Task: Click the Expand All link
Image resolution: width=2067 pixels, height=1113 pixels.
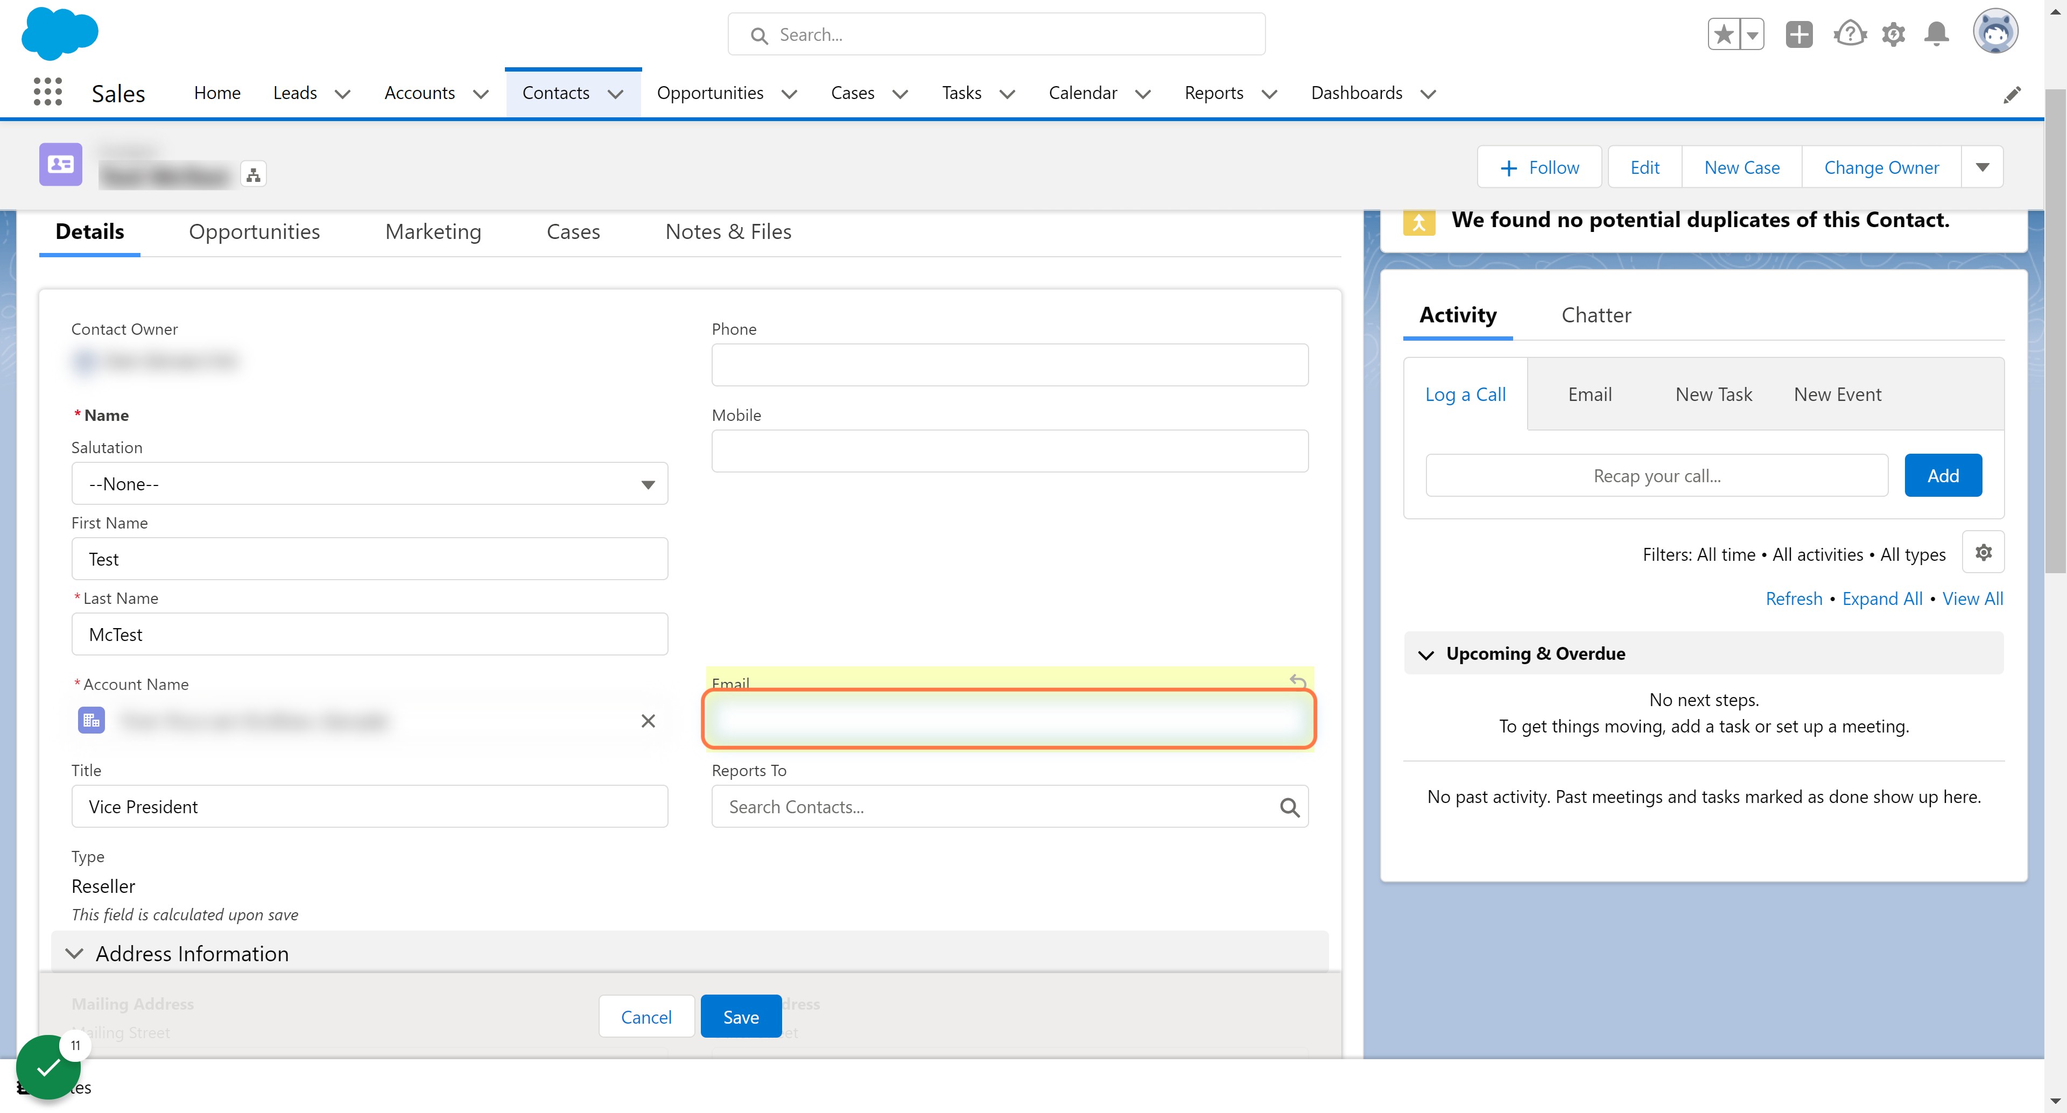Action: 1882,600
